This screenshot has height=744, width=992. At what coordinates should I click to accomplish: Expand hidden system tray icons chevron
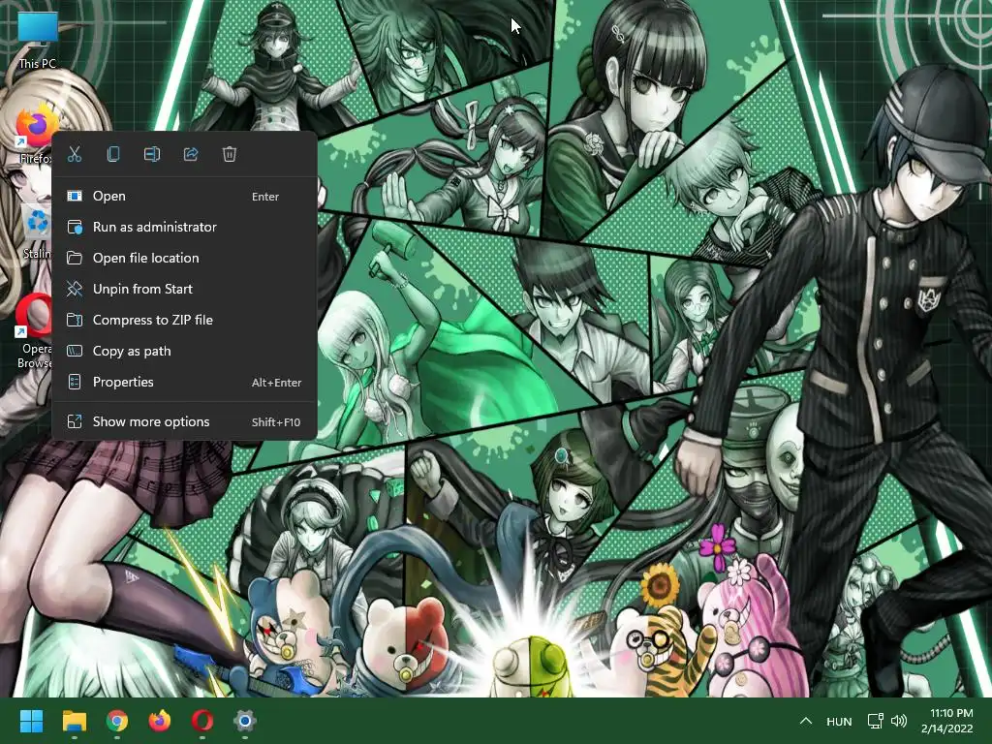(x=805, y=721)
